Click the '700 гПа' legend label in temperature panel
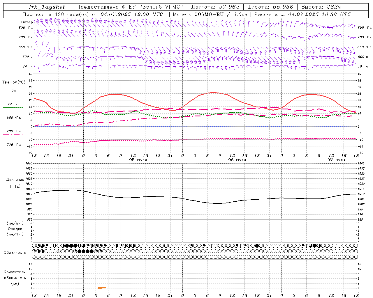 coord(14,131)
